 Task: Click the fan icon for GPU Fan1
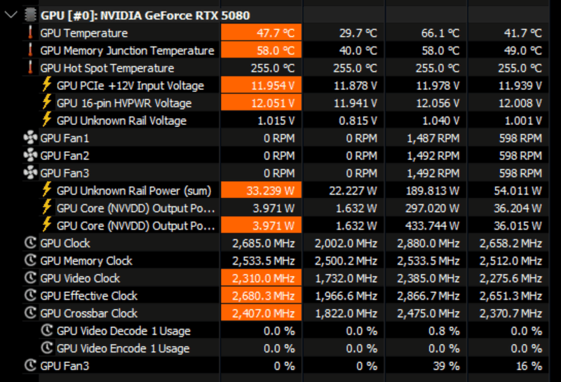(x=30, y=138)
